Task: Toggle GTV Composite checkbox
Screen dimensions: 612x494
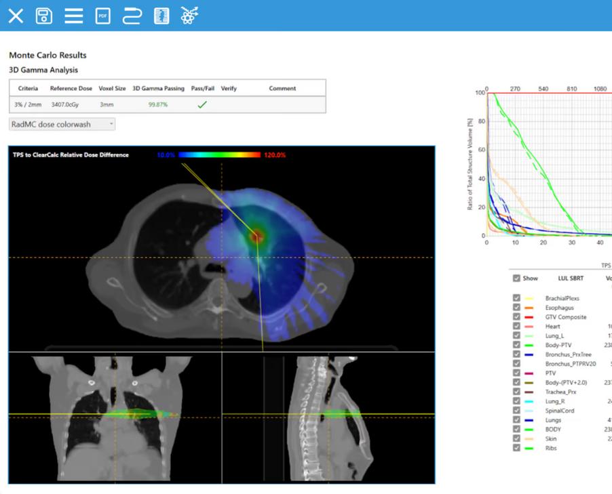Action: click(516, 316)
